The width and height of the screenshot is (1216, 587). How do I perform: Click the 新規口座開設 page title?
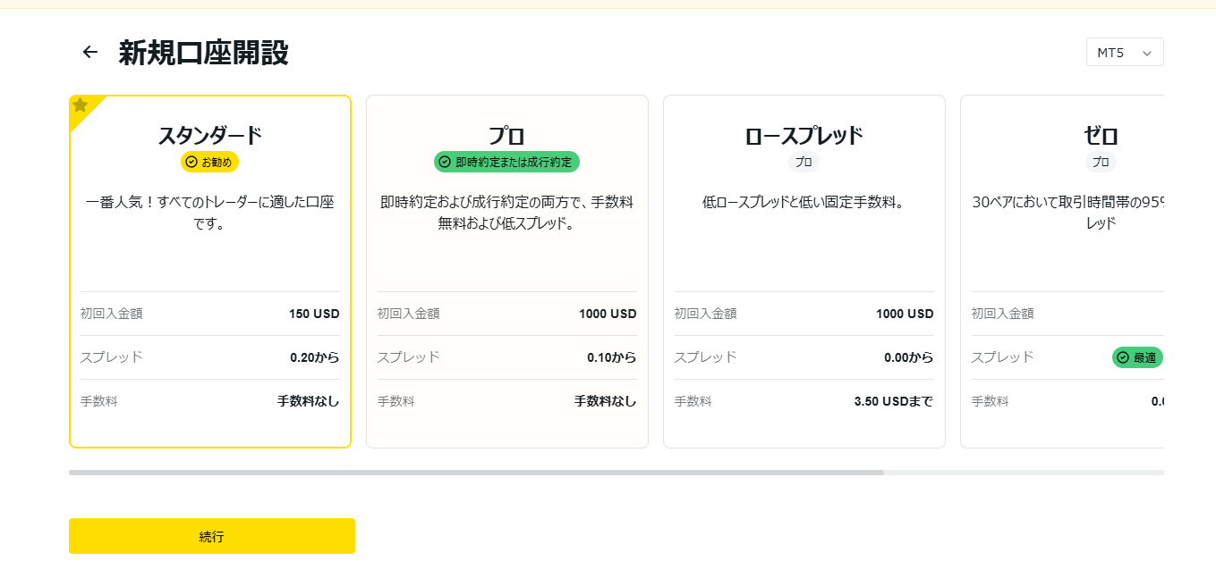[x=203, y=53]
